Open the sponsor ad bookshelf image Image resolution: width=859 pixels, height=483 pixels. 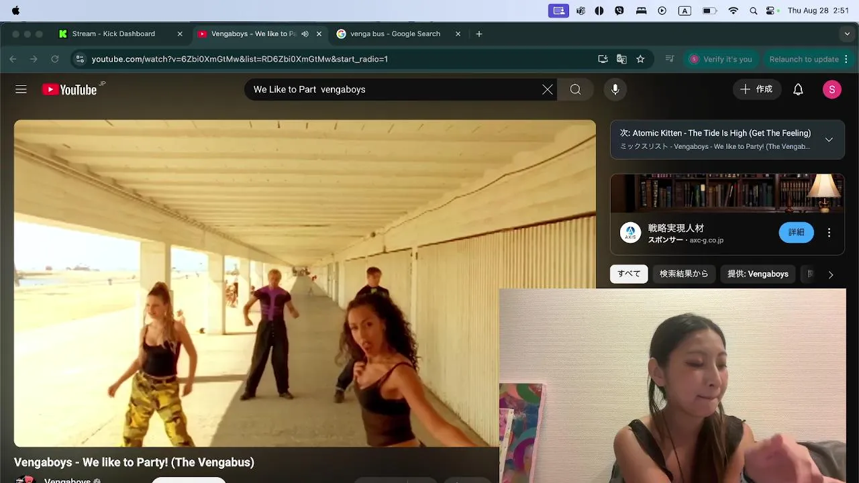click(727, 193)
